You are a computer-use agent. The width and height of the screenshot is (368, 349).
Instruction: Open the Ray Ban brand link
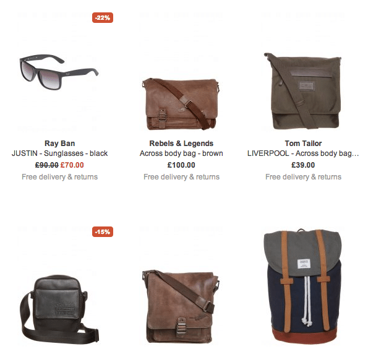point(59,144)
